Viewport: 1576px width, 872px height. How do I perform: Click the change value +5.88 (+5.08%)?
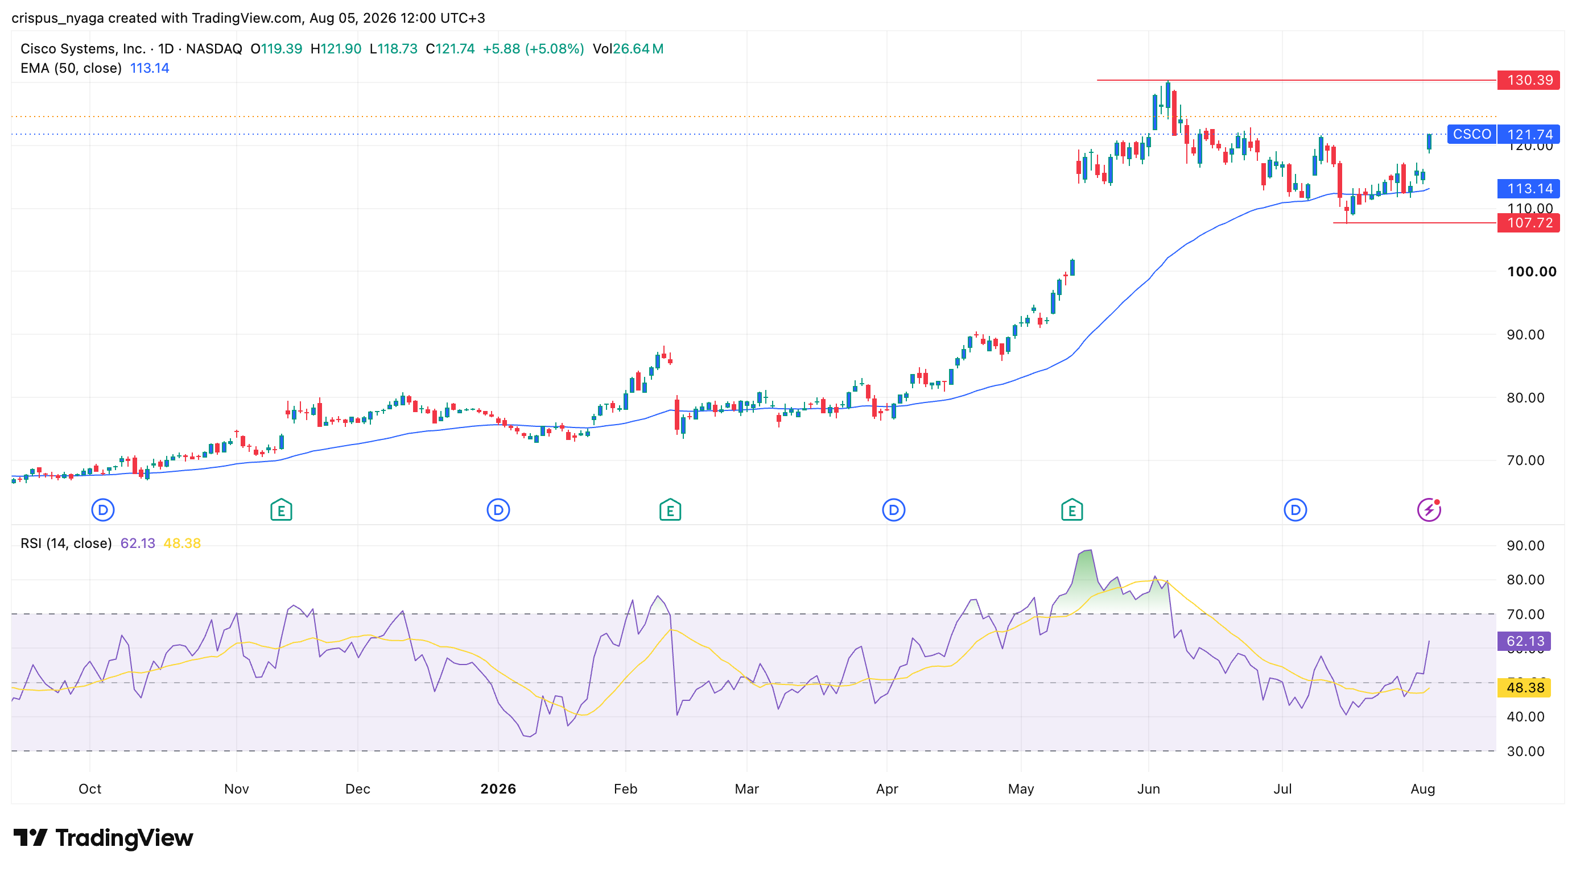coord(534,49)
